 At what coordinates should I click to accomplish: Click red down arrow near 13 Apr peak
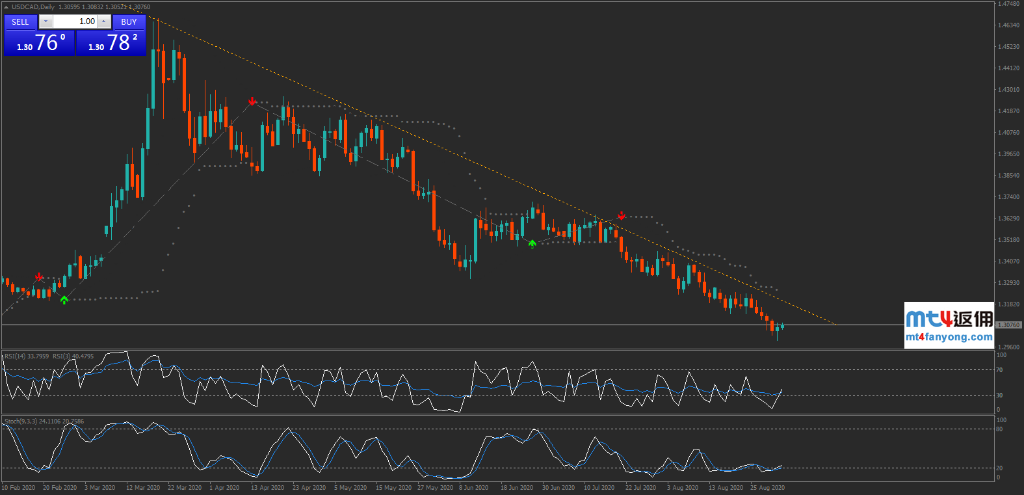pos(252,101)
